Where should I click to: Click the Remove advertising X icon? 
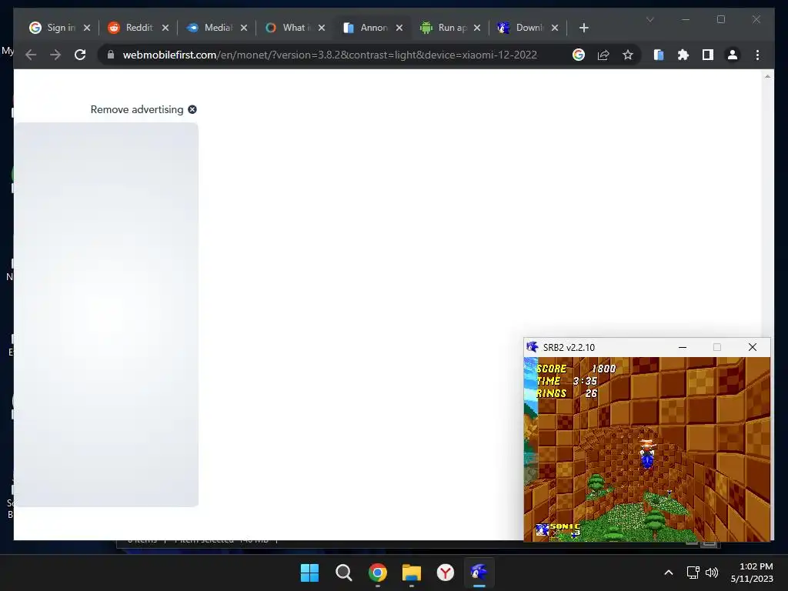[192, 109]
